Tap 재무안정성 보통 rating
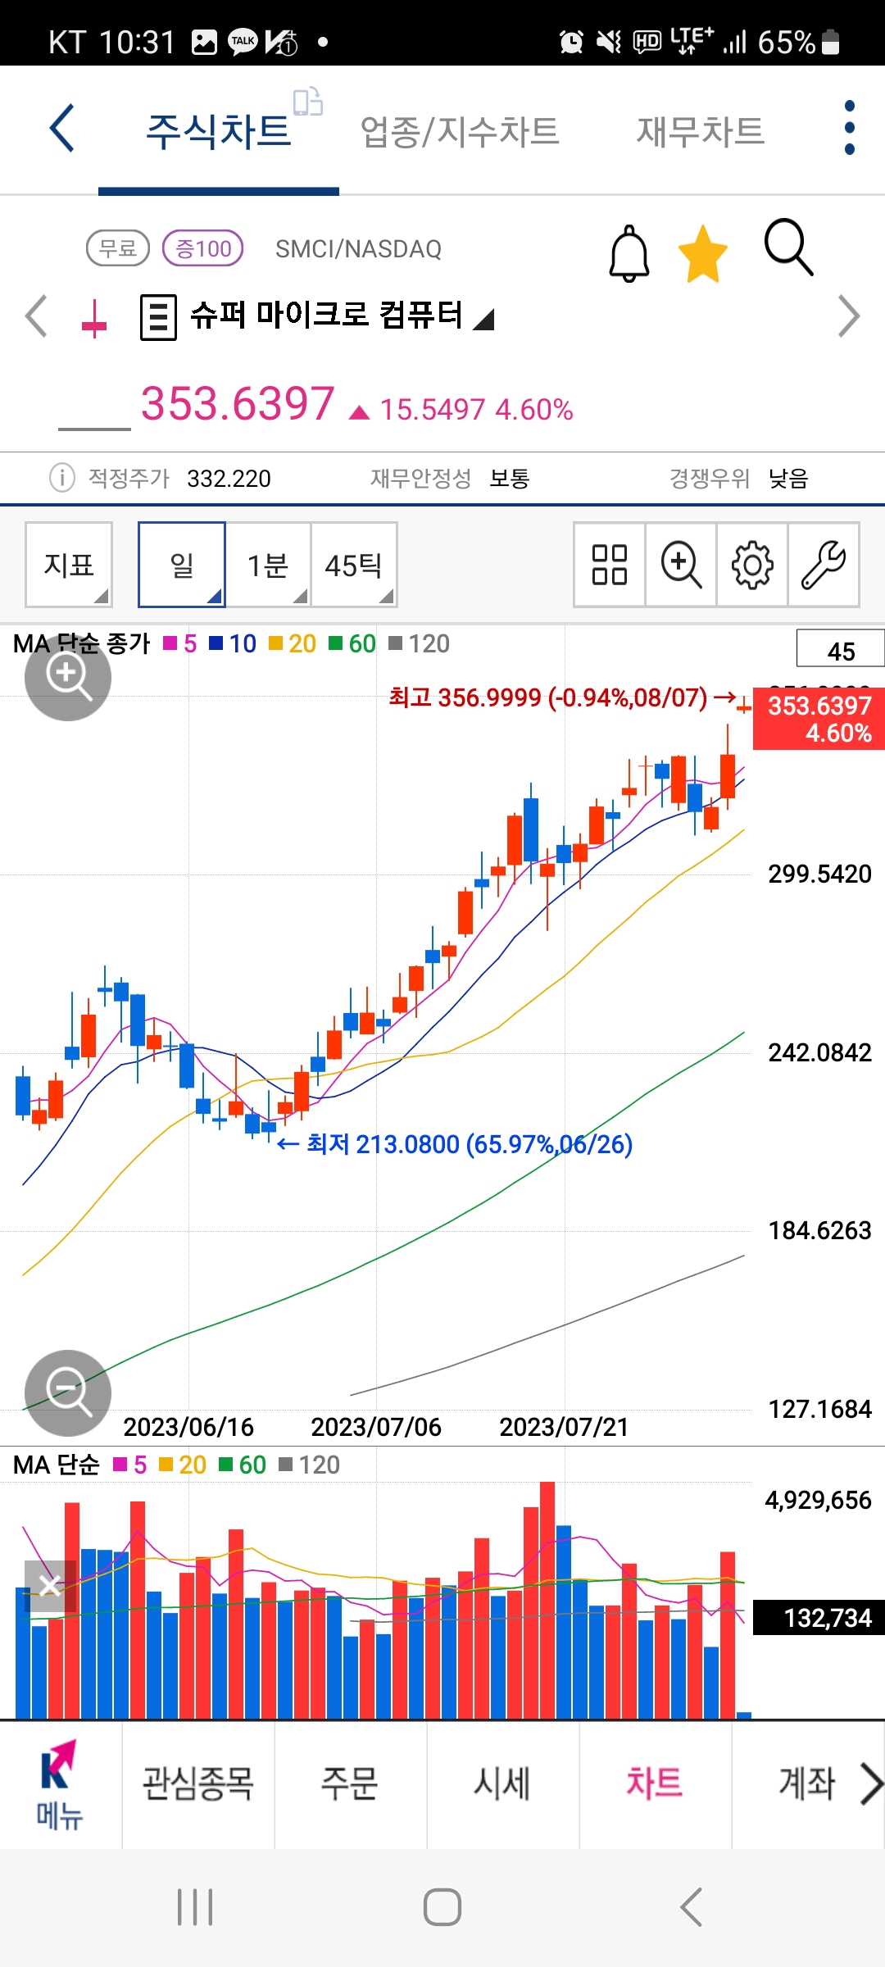885x1967 pixels. pyautogui.click(x=450, y=478)
